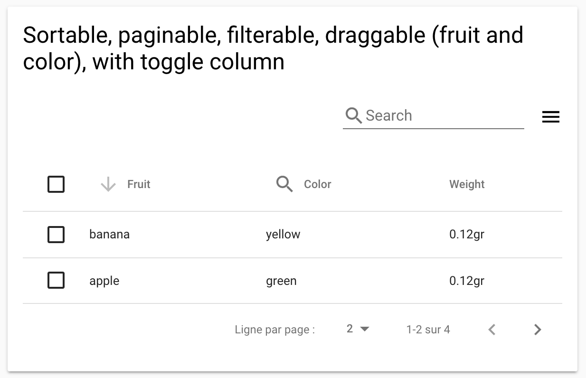This screenshot has width=586, height=378.
Task: Click the Weight column header
Action: (467, 184)
